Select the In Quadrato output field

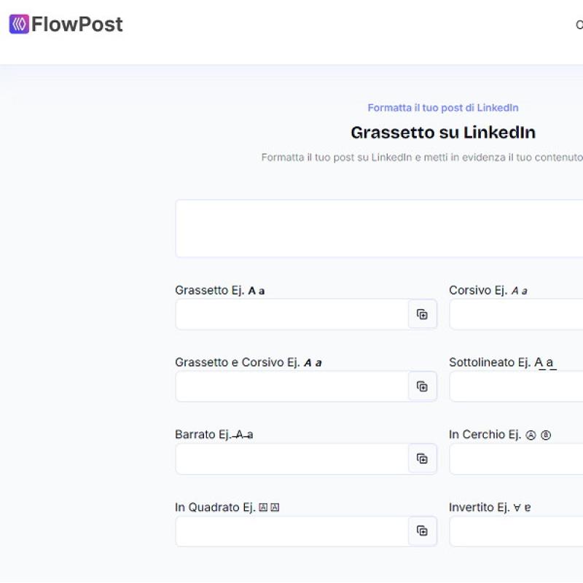(291, 531)
